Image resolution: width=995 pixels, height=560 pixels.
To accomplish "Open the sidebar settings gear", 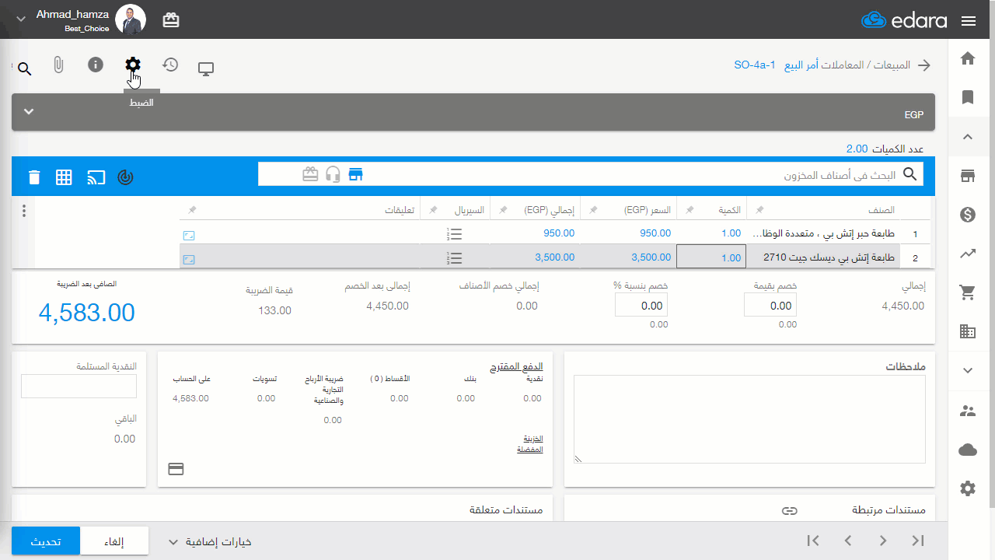I will (x=968, y=488).
